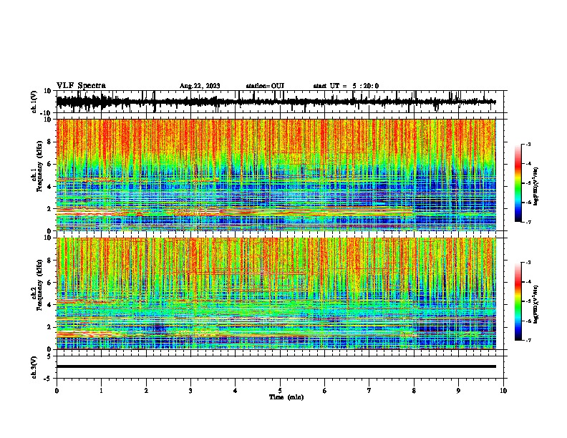Click the 'ch.3(V)' axis label
Viewport: 567px width, 438px height.
tap(34, 367)
